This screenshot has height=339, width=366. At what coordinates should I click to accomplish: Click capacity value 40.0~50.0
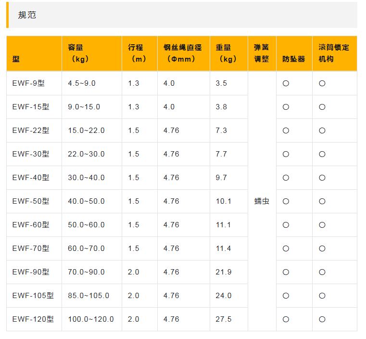tap(87, 201)
